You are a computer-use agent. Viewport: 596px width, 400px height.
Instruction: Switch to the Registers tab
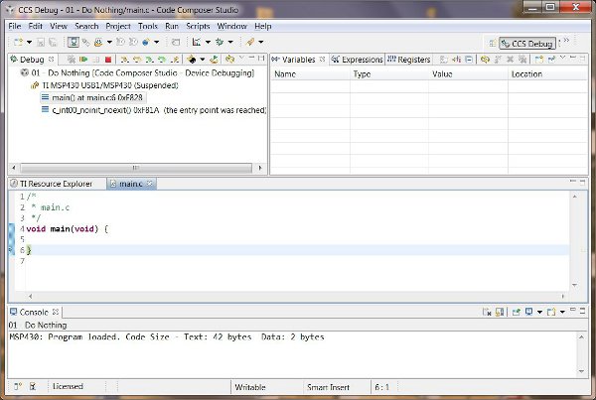[408, 60]
